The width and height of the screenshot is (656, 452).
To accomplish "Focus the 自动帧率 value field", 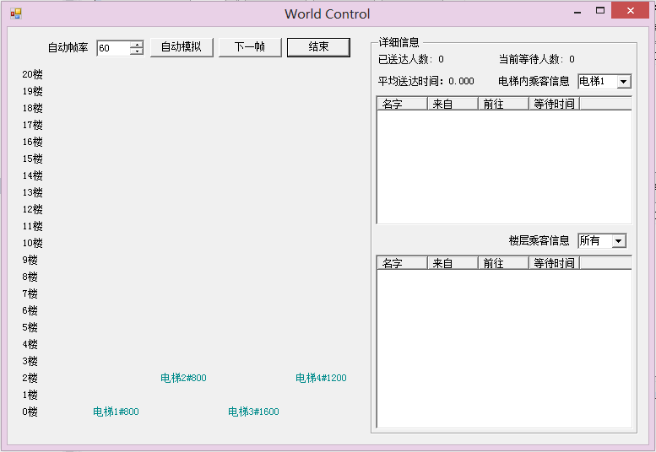I will pyautogui.click(x=114, y=48).
